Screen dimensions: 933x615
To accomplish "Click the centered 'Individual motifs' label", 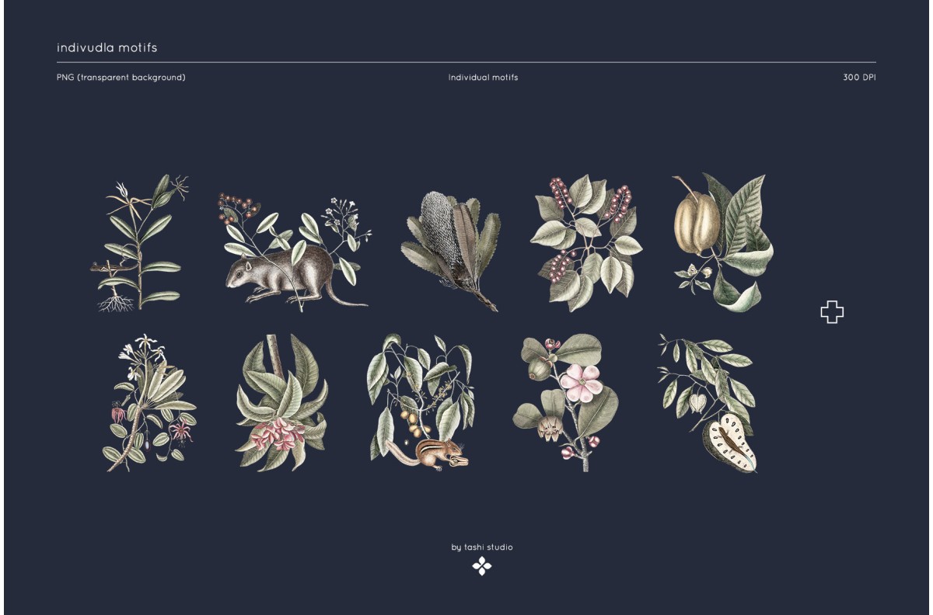I will pos(483,78).
